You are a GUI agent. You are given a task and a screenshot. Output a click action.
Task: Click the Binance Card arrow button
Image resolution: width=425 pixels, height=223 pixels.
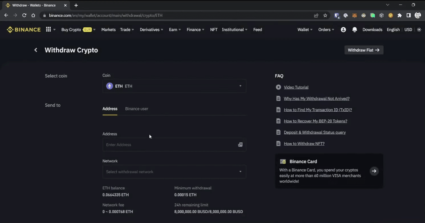pos(374,171)
